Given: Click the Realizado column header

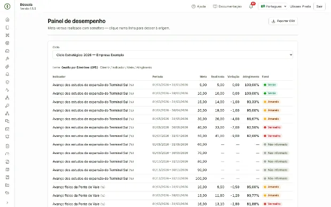Looking at the screenshot, I should pos(218,76).
